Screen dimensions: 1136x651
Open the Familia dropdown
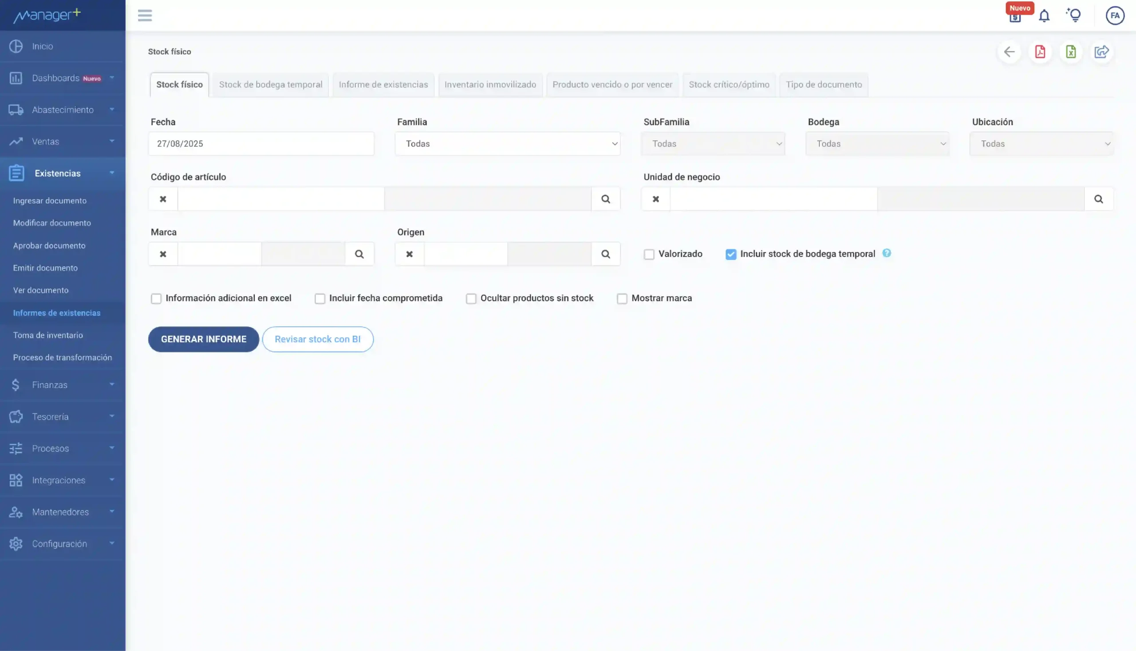[507, 144]
